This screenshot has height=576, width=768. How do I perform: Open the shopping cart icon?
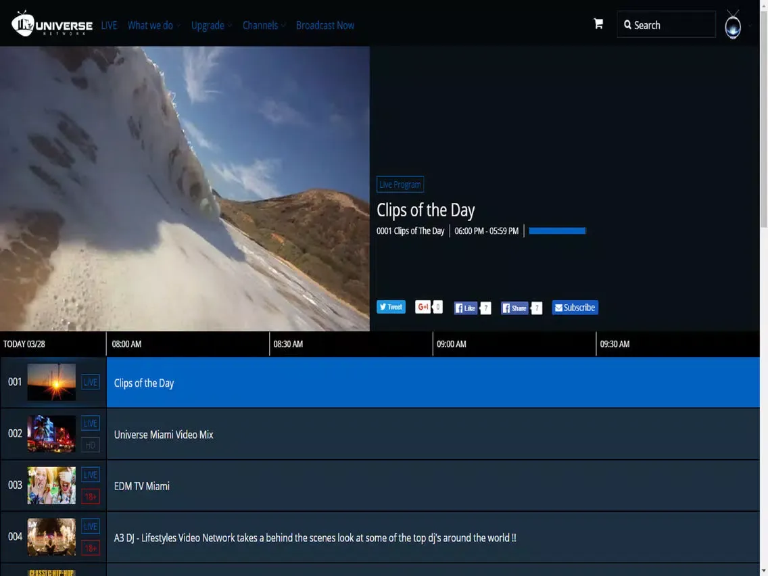click(598, 24)
